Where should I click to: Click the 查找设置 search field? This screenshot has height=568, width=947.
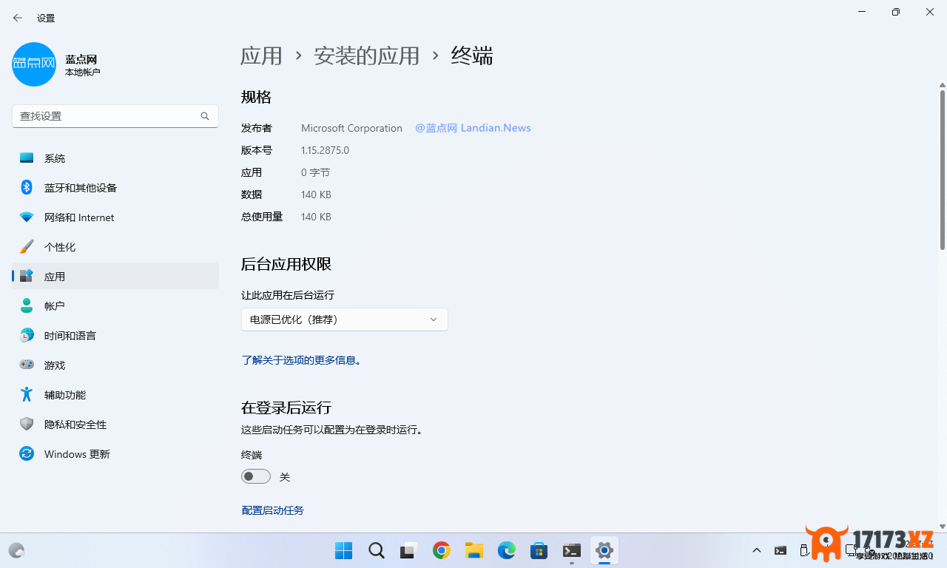[x=115, y=116]
